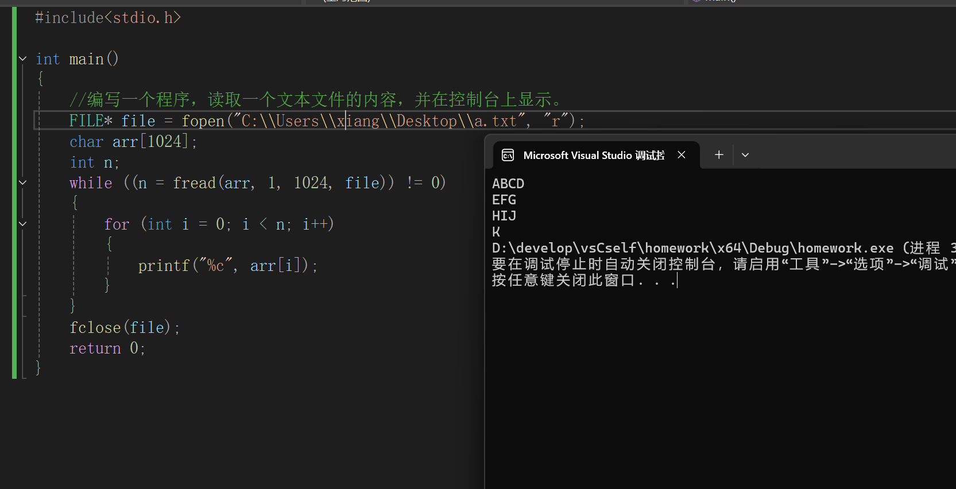Click the fread call in while condition
The height and width of the screenshot is (489, 956).
point(284,183)
